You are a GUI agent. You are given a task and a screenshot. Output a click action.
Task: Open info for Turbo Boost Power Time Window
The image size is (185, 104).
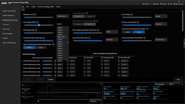click(145, 38)
